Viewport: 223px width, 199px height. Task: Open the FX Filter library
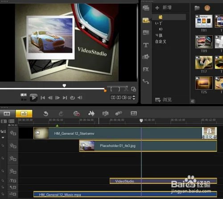pyautogui.click(x=146, y=69)
